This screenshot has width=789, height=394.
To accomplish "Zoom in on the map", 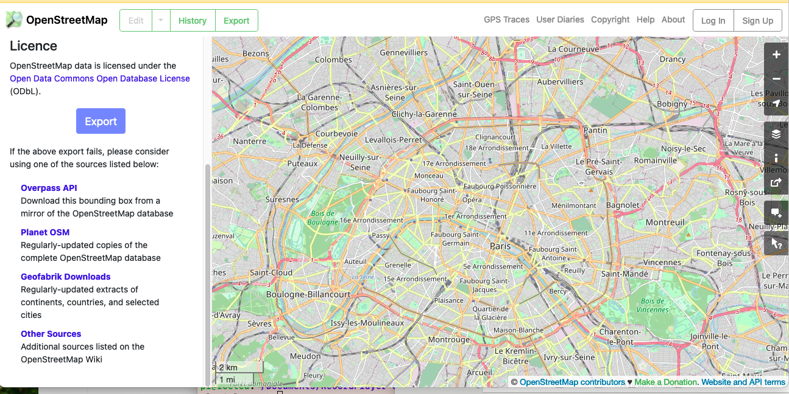I will [776, 54].
